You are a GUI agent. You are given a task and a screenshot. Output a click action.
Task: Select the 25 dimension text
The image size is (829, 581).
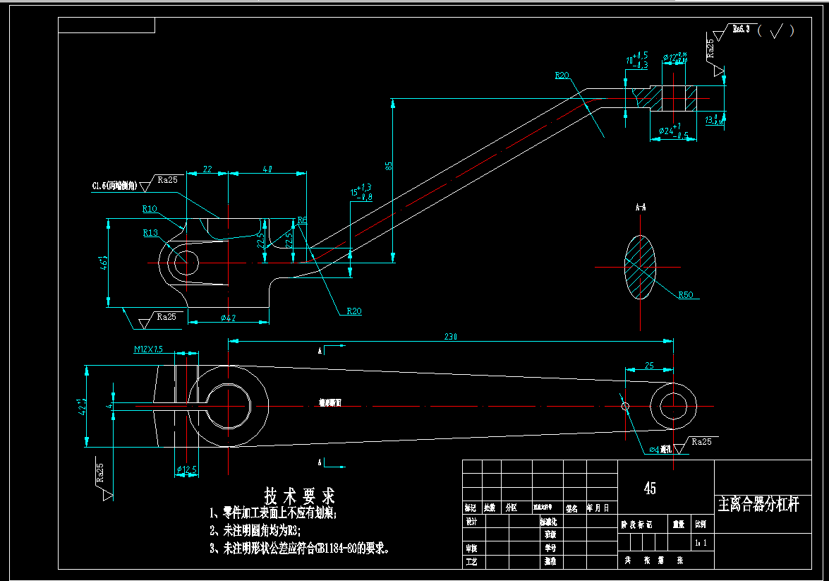pyautogui.click(x=649, y=365)
